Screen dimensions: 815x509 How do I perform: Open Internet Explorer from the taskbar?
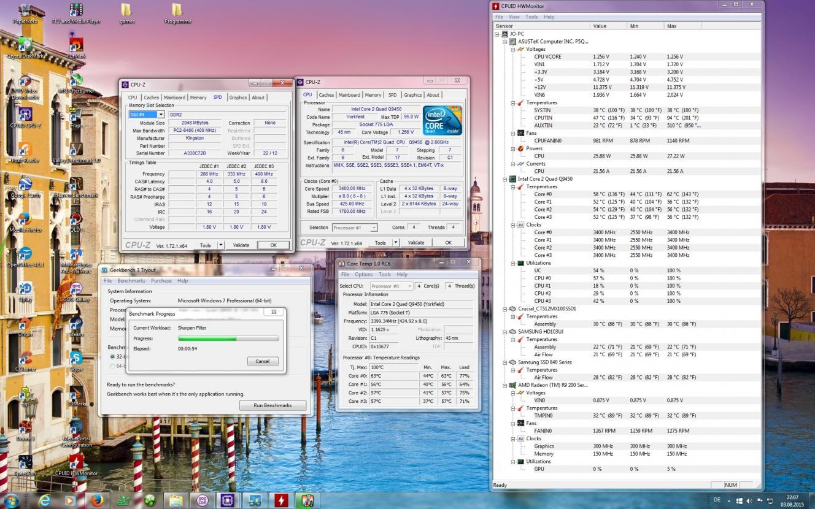(44, 500)
